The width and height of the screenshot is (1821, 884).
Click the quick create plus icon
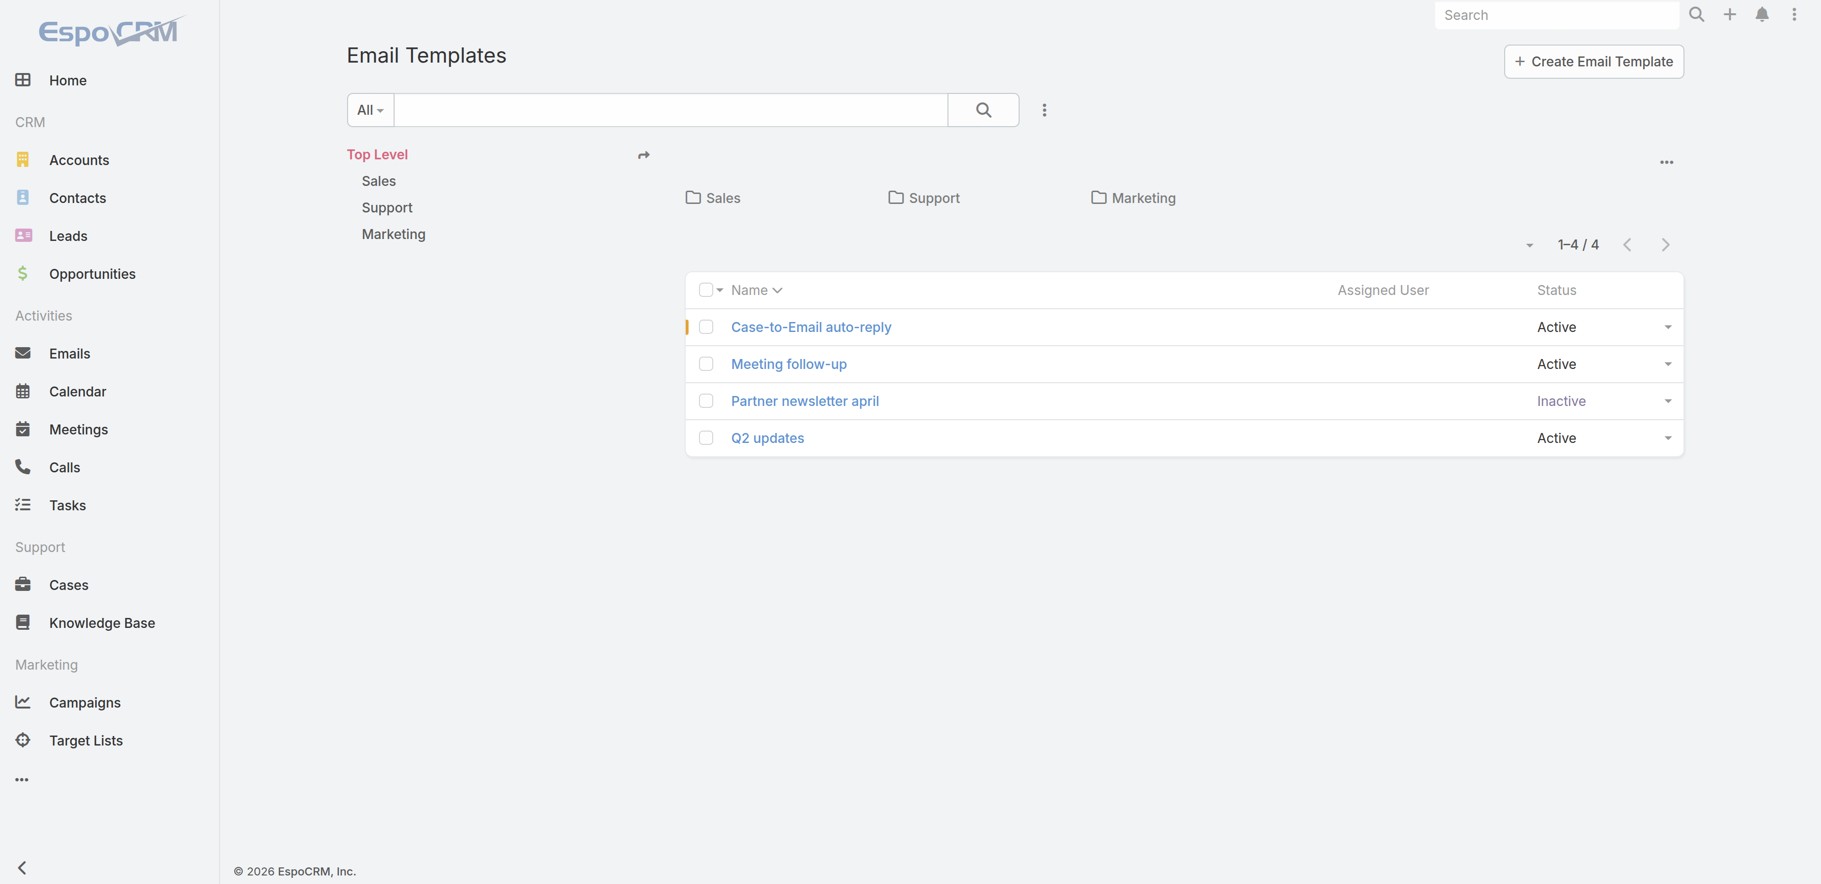(x=1730, y=14)
